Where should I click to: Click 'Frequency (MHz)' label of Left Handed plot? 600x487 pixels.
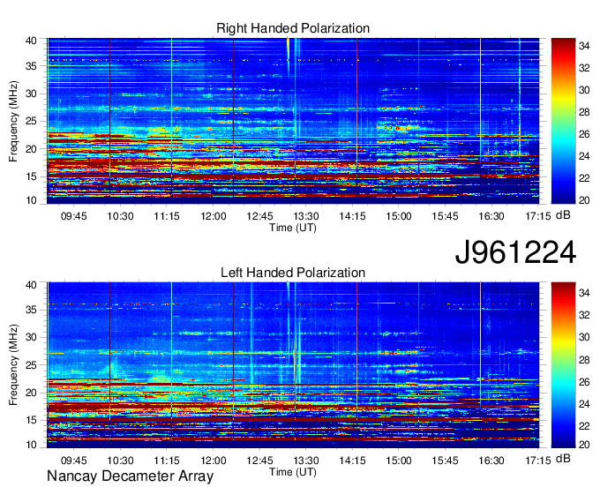coord(13,365)
